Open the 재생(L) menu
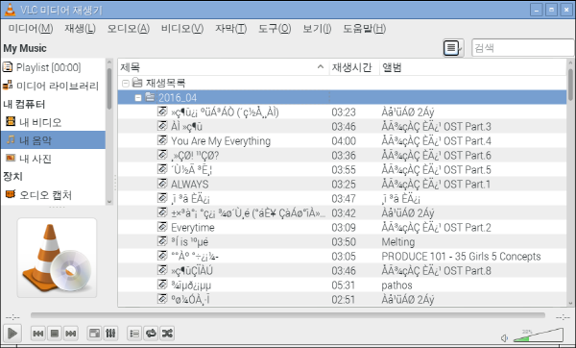This screenshot has width=576, height=348. click(80, 28)
